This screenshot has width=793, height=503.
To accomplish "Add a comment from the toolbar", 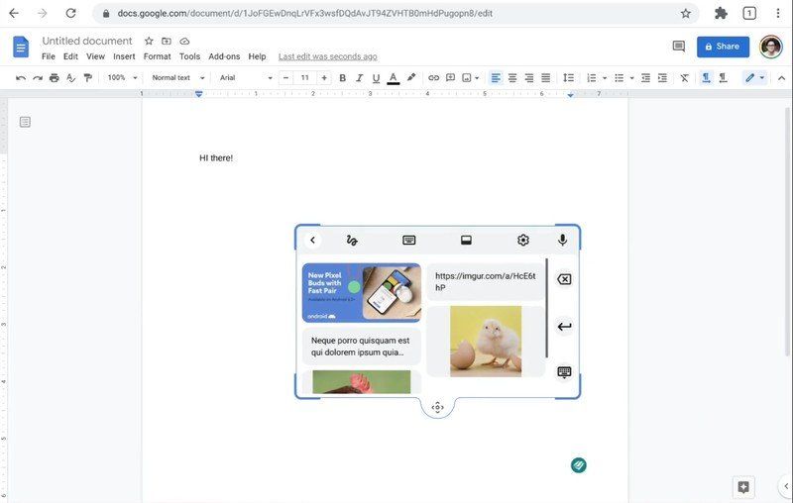I will (x=450, y=78).
